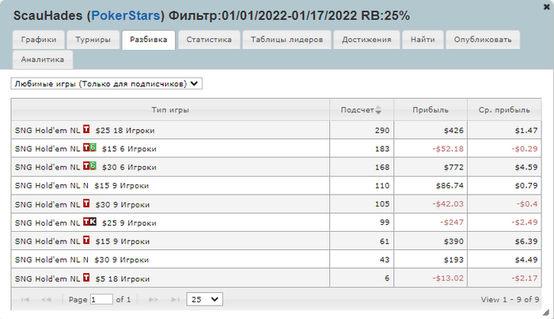
Task: Sort by the Подсчет column header
Action: (x=361, y=110)
